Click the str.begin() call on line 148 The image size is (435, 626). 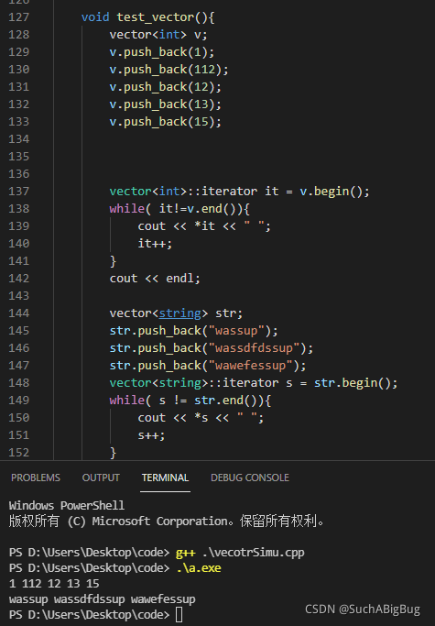click(355, 383)
